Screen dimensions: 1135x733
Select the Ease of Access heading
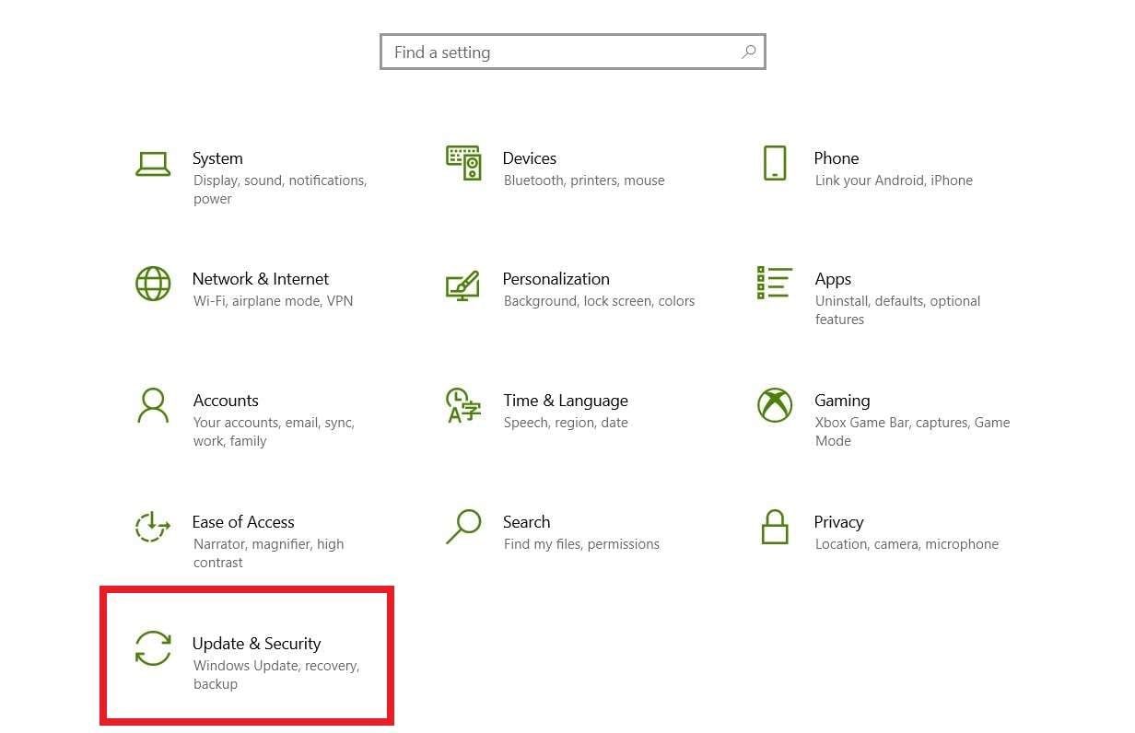pos(243,522)
